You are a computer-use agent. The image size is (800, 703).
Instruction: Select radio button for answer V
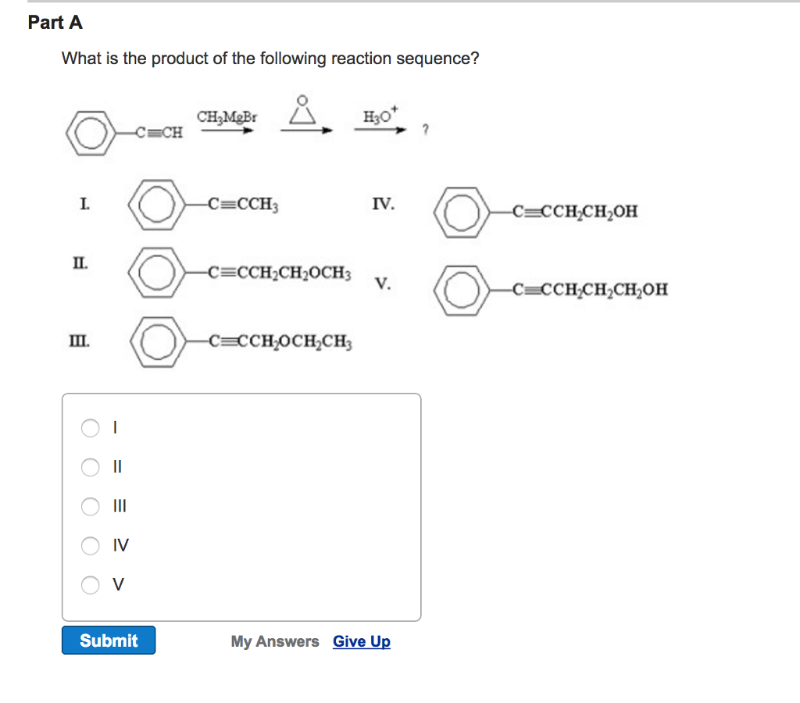tap(90, 584)
